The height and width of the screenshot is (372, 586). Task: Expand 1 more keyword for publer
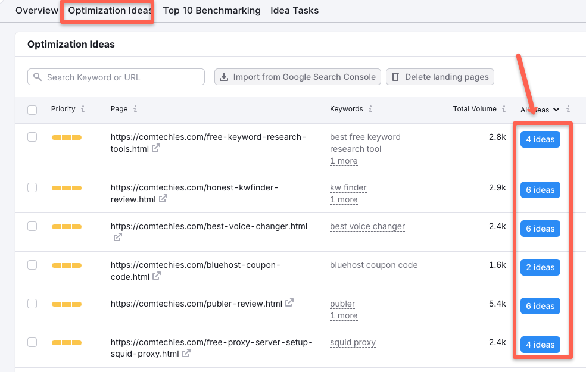click(344, 315)
